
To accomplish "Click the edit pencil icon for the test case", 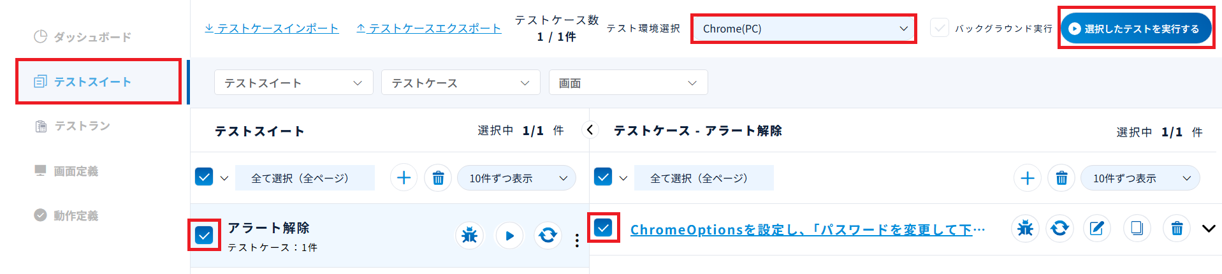I will click(x=1096, y=228).
